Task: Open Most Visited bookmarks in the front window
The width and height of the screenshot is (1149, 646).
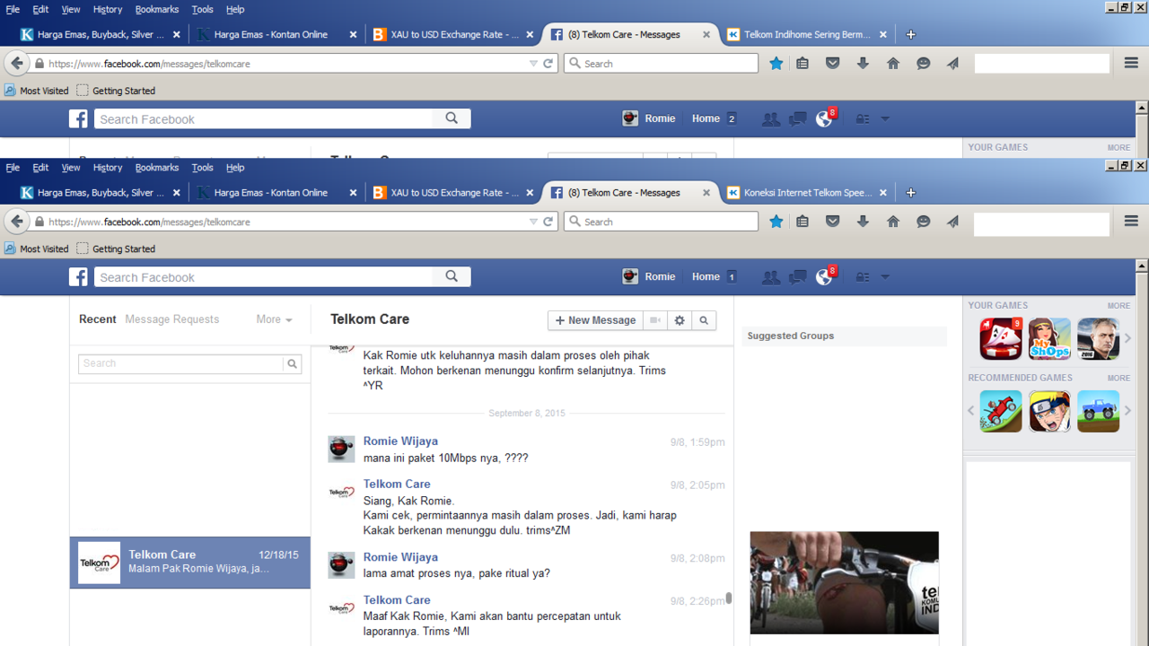Action: [x=37, y=249]
